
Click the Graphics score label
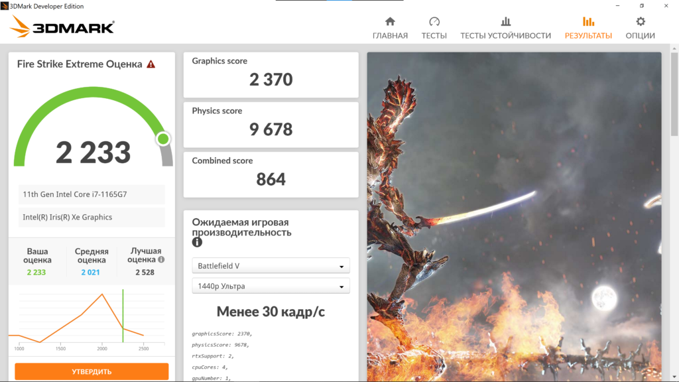[219, 61]
